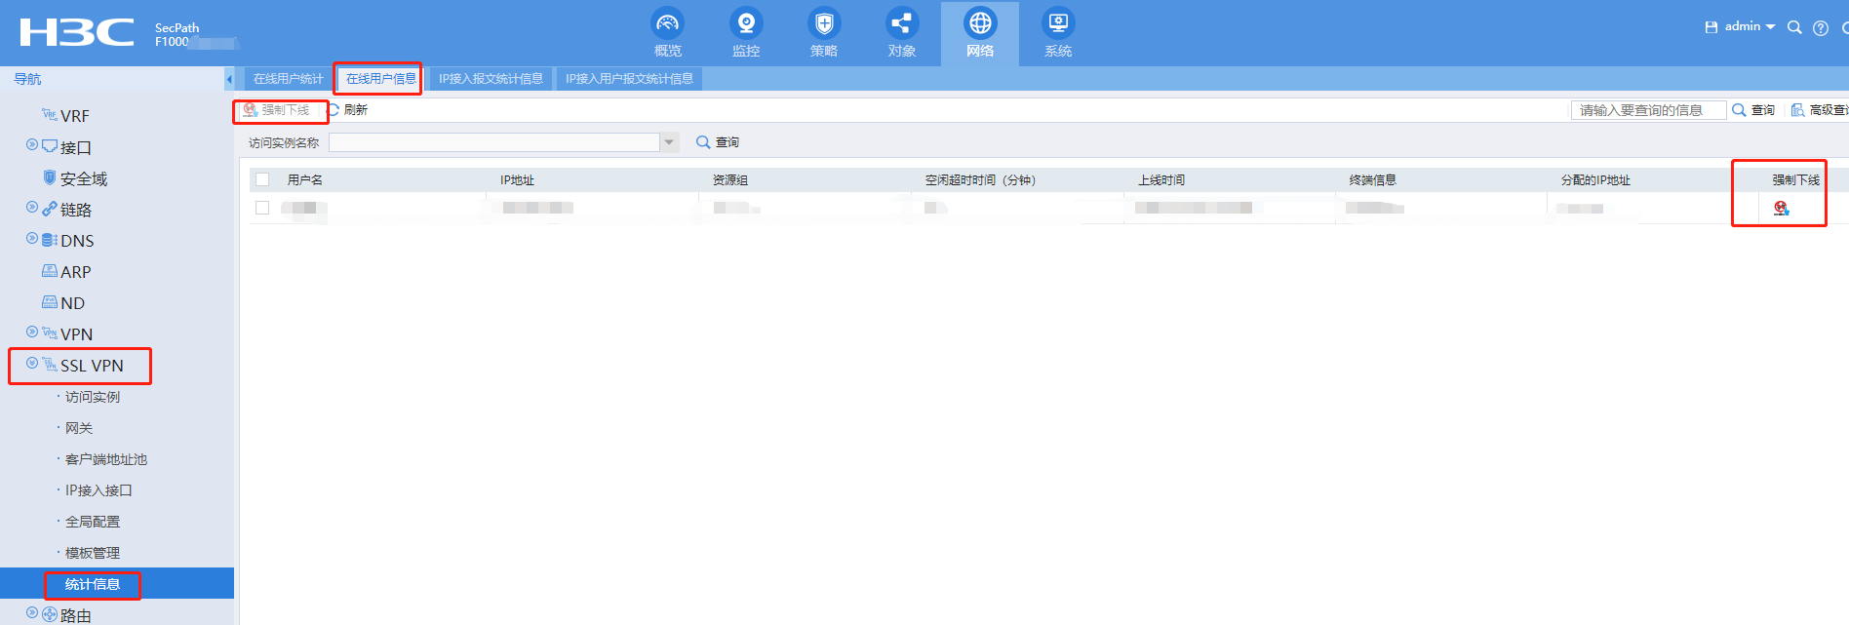Click the H3C logo
The image size is (1849, 625).
click(76, 32)
